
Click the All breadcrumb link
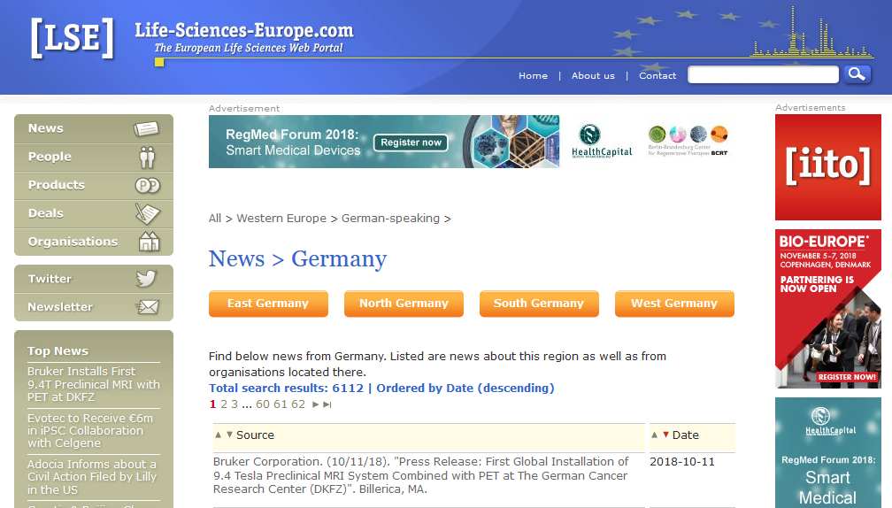[x=215, y=219]
